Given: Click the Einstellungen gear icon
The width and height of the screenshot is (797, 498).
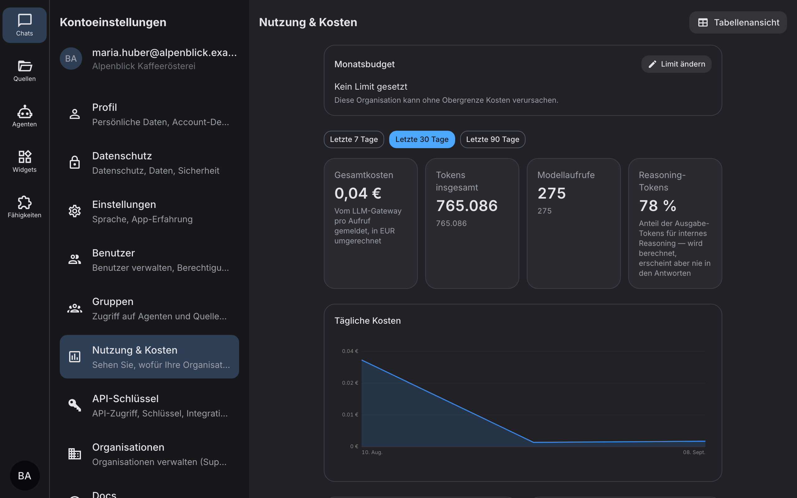Looking at the screenshot, I should [75, 211].
